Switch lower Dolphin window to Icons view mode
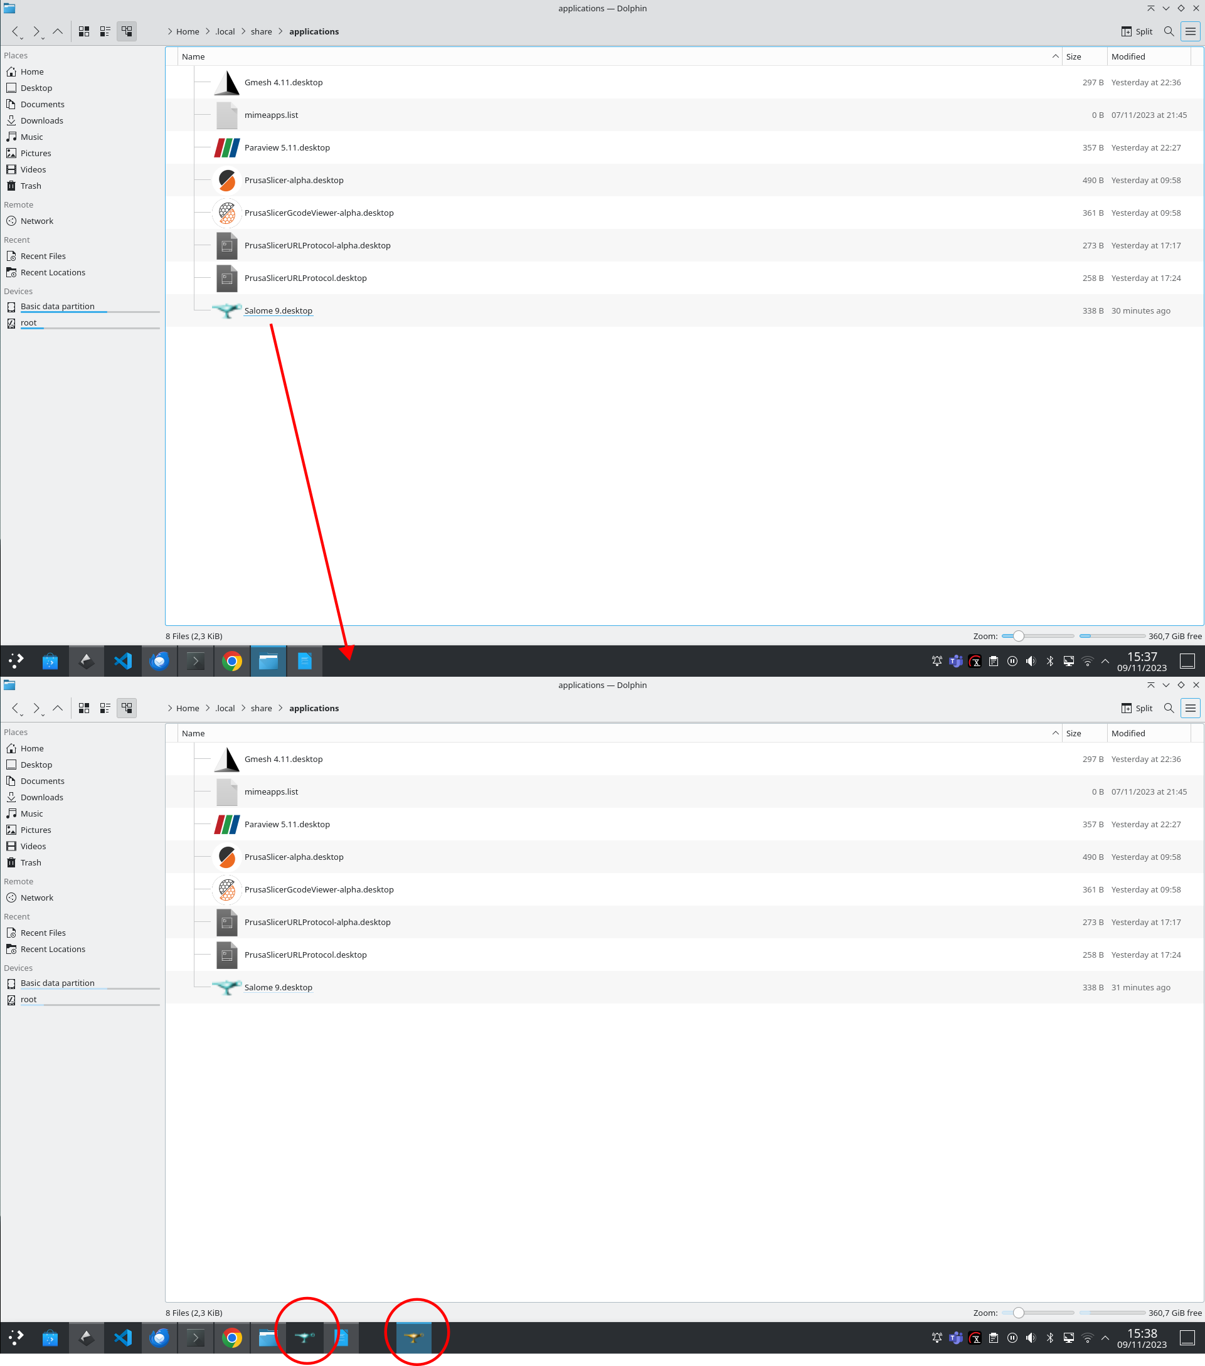The width and height of the screenshot is (1205, 1366). click(x=84, y=708)
